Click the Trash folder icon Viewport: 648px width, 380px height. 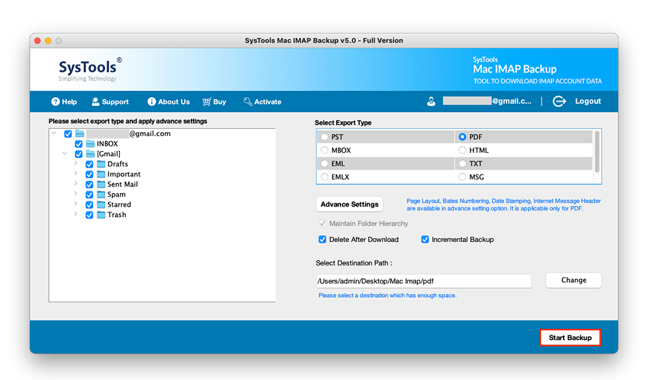[101, 214]
